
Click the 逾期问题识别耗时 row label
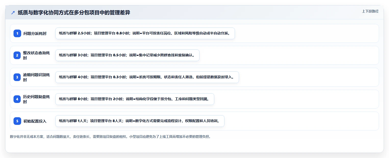point(36,77)
